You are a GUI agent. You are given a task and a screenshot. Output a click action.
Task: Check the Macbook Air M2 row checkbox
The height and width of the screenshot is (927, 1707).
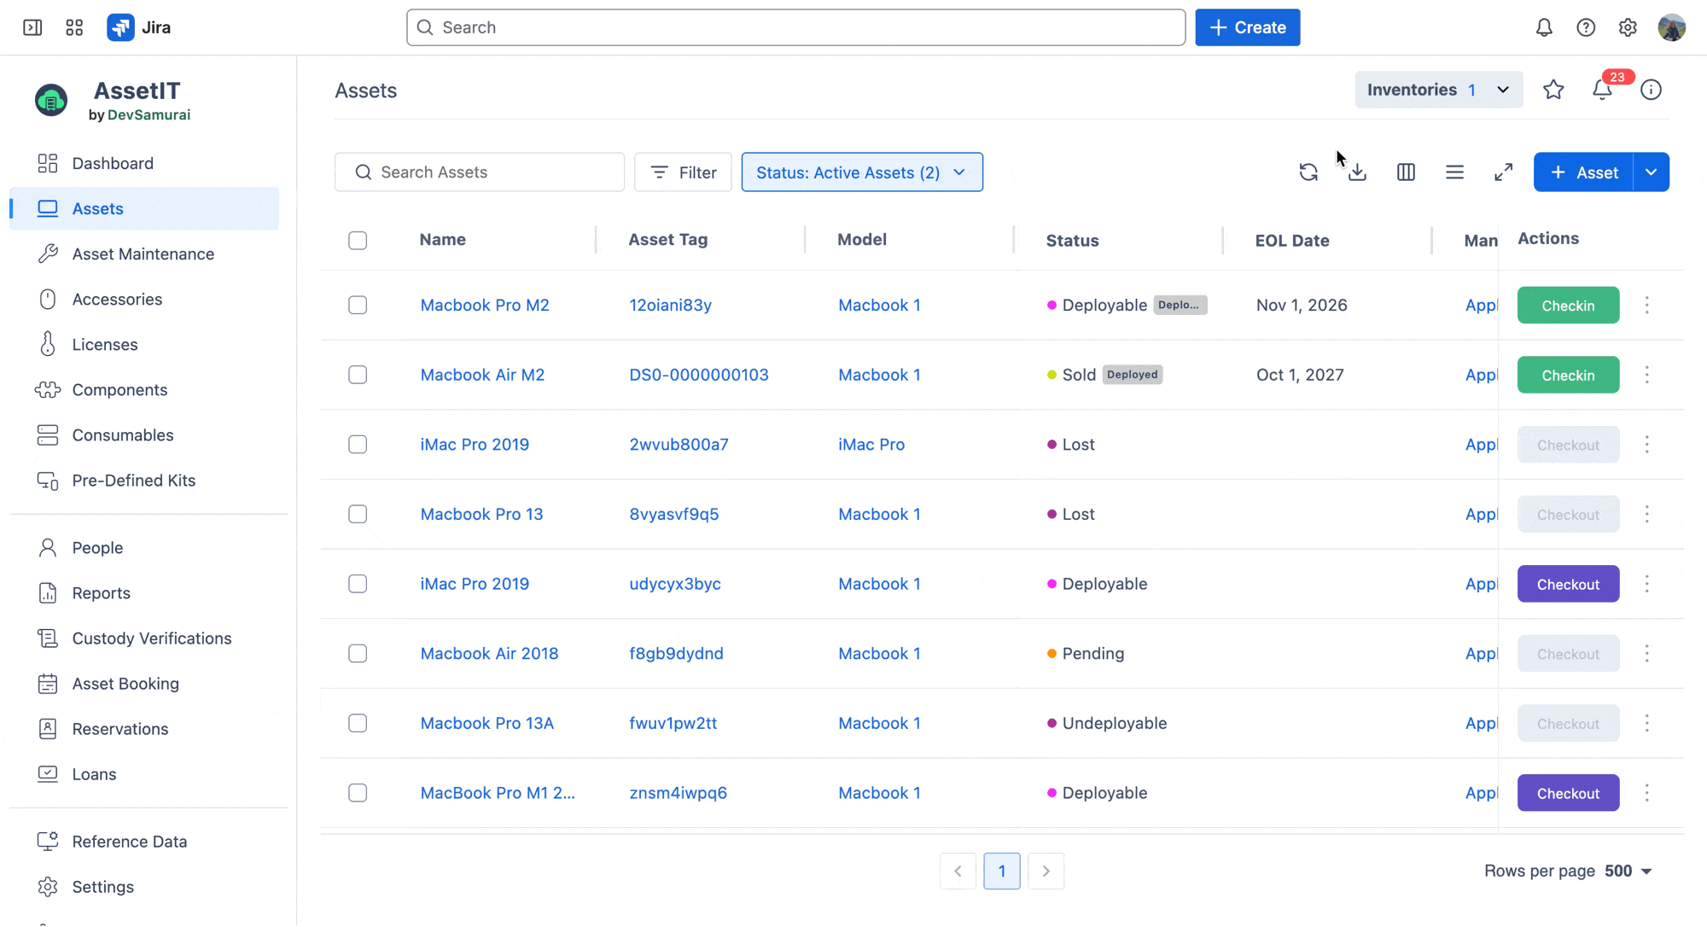click(358, 375)
